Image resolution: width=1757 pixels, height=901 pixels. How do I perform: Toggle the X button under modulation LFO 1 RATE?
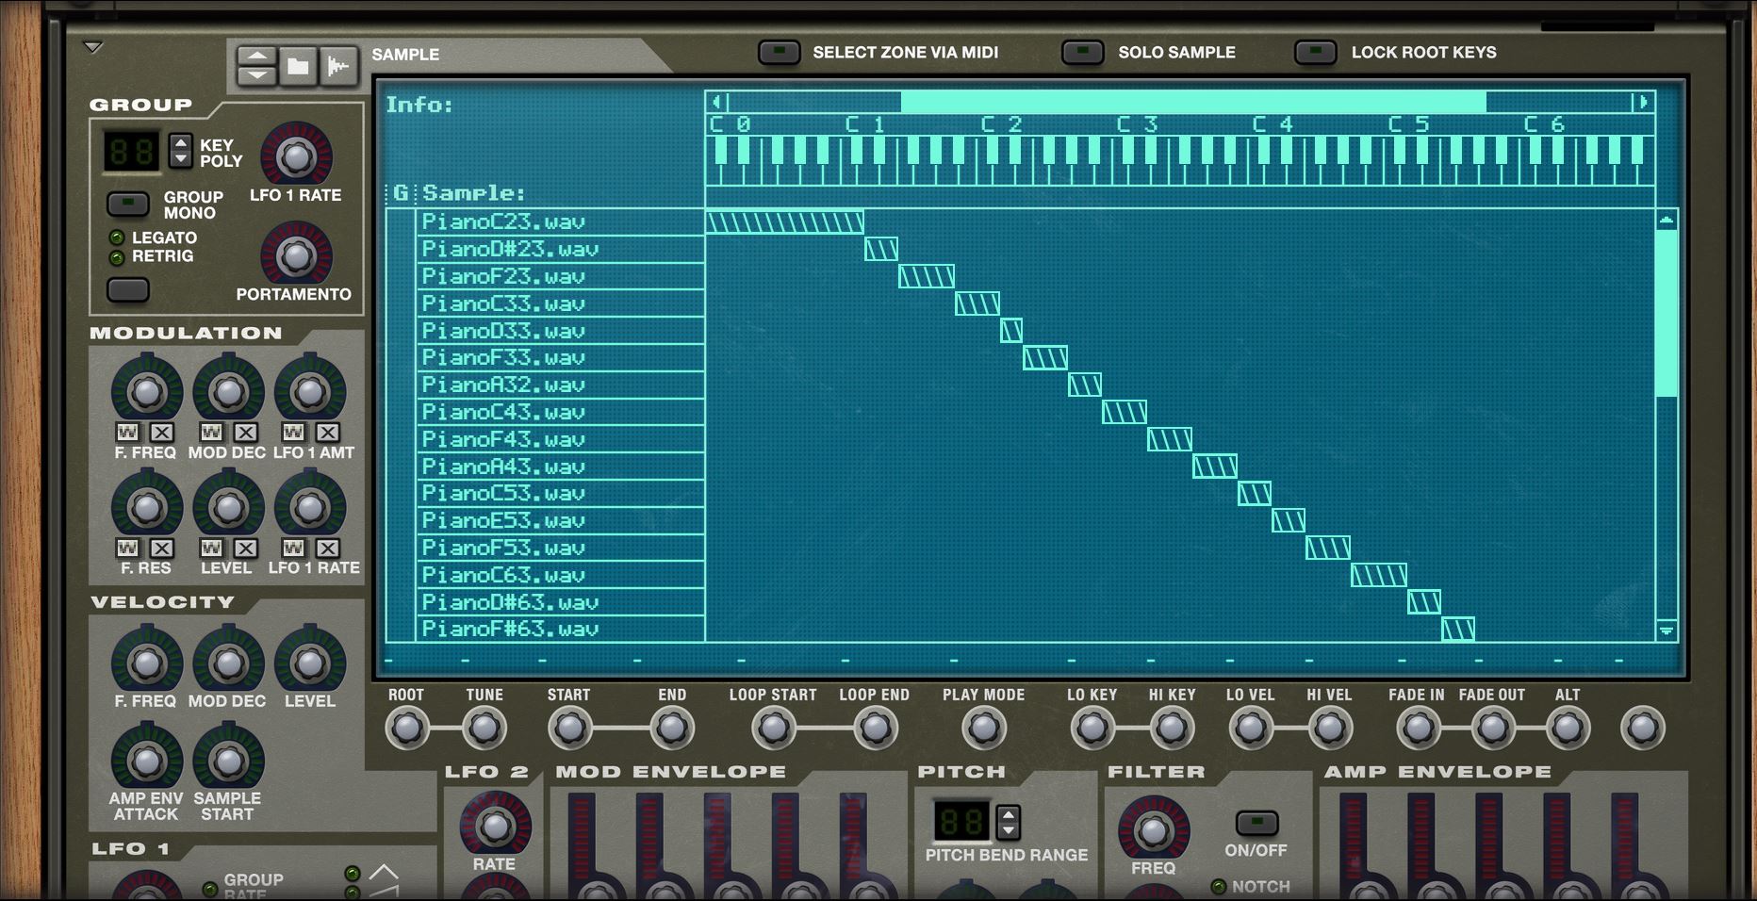(327, 549)
